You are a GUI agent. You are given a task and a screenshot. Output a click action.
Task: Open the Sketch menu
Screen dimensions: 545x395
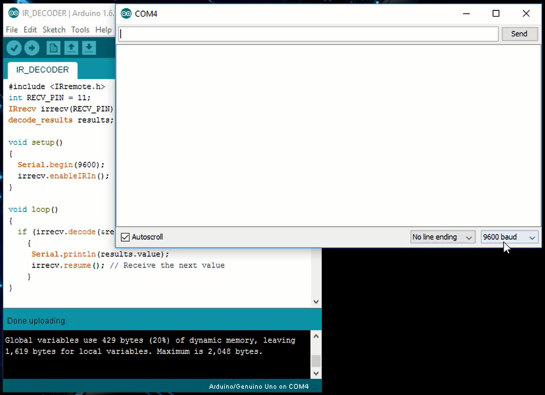click(54, 30)
